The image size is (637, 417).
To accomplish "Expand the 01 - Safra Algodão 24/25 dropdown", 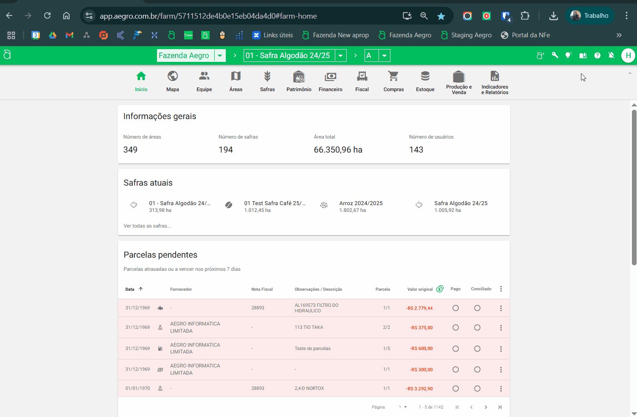I will [341, 56].
